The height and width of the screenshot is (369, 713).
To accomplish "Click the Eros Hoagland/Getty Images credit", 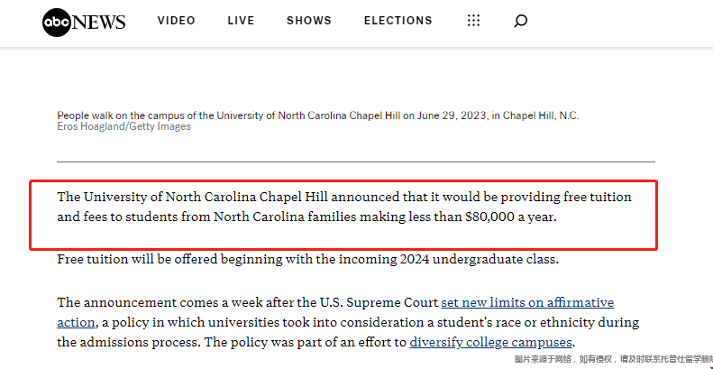I will [x=123, y=126].
